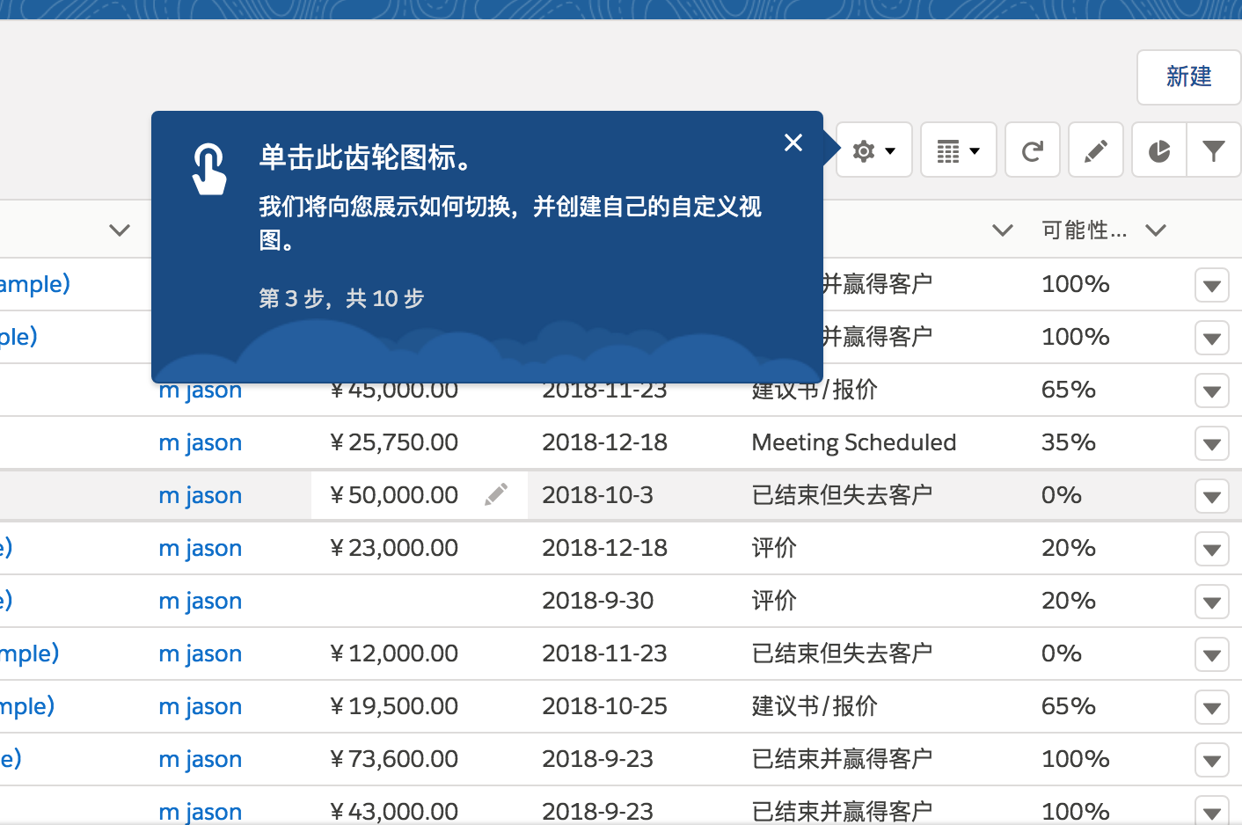Open m jason link in ¥25,750.00 row
This screenshot has height=825, width=1242.
[201, 442]
